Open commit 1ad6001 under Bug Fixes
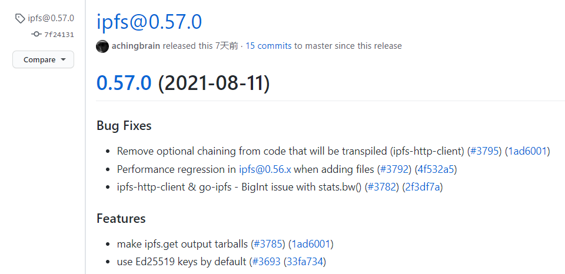Image resolution: width=565 pixels, height=274 pixels. pos(527,151)
